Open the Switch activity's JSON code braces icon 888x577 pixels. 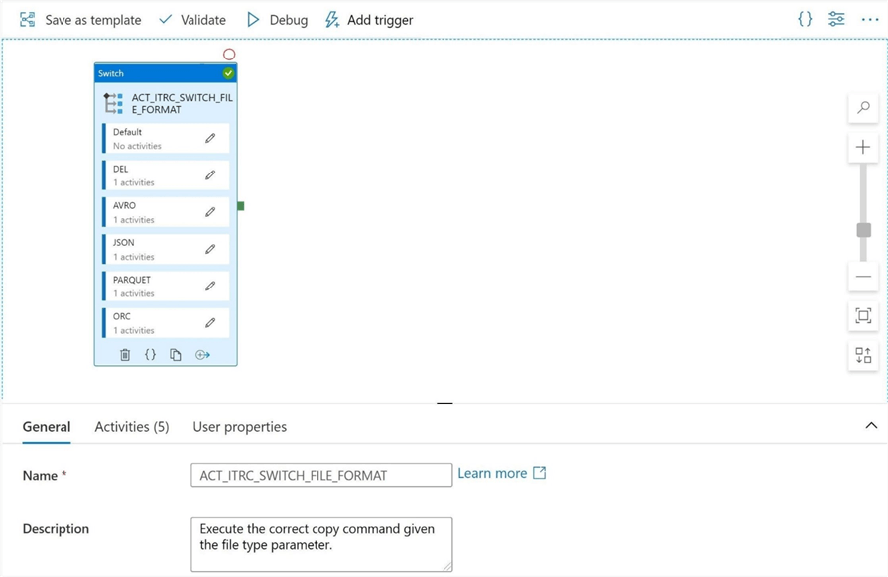click(x=150, y=354)
